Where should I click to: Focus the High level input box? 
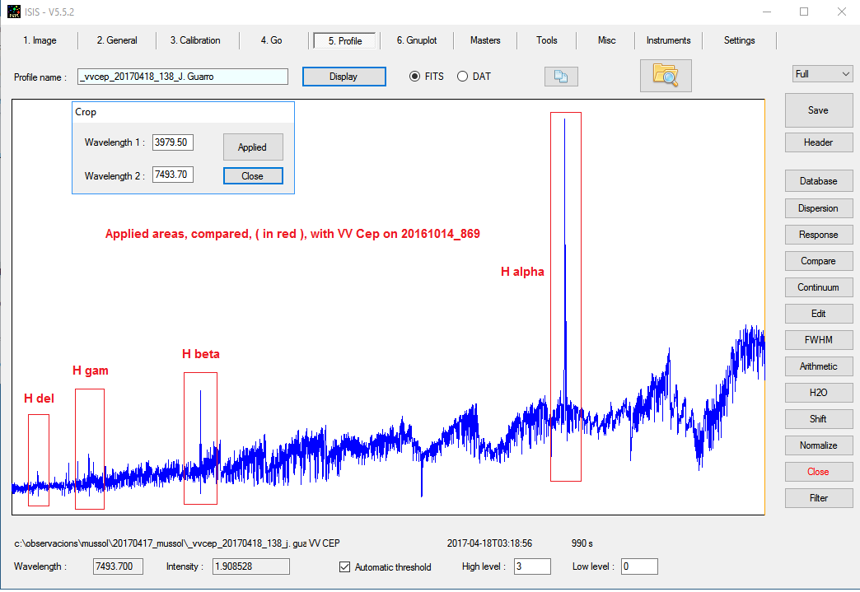[x=532, y=566]
